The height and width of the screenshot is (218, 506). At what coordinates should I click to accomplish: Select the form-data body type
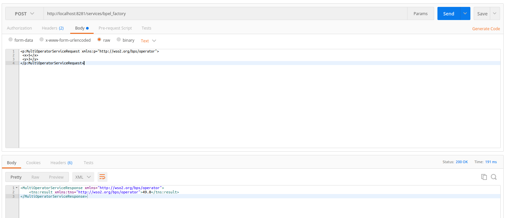coord(10,40)
